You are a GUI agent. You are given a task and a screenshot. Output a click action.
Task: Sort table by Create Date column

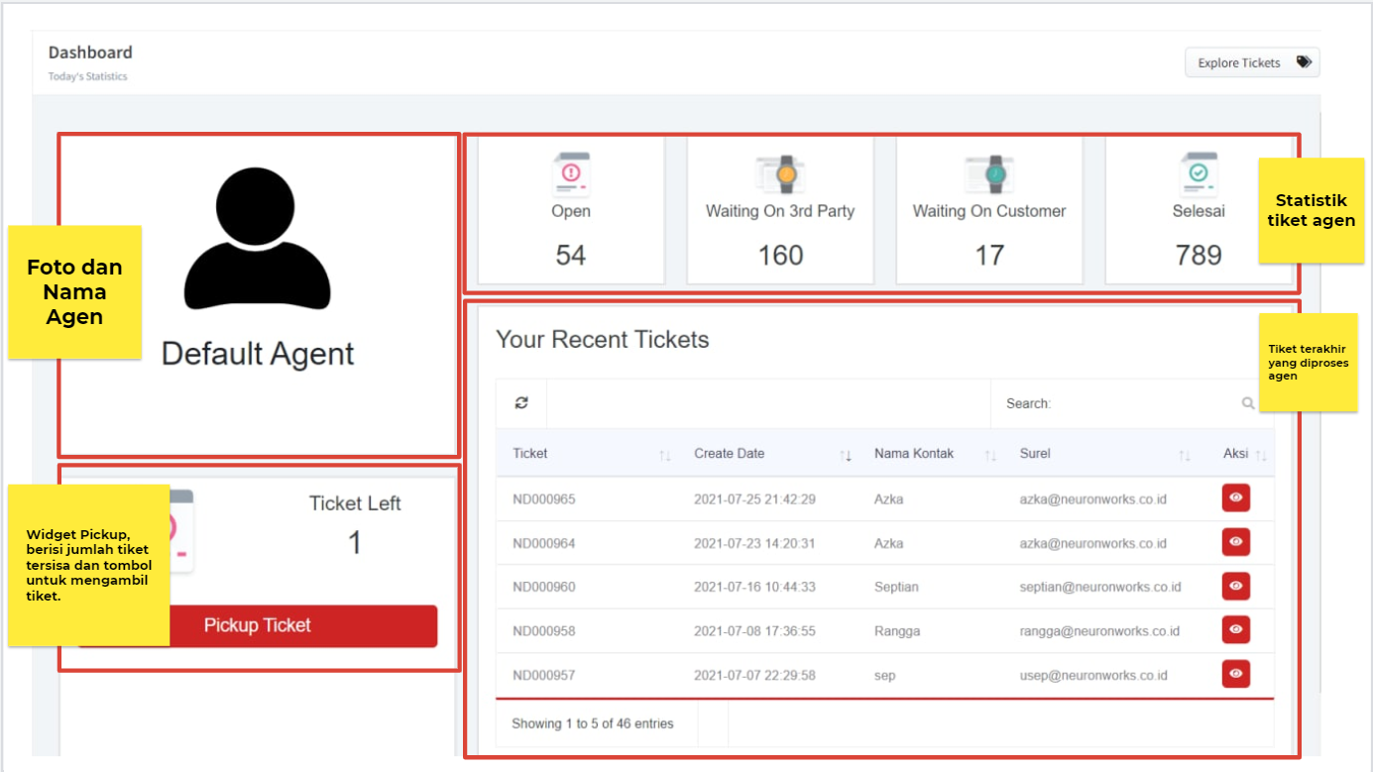point(846,455)
